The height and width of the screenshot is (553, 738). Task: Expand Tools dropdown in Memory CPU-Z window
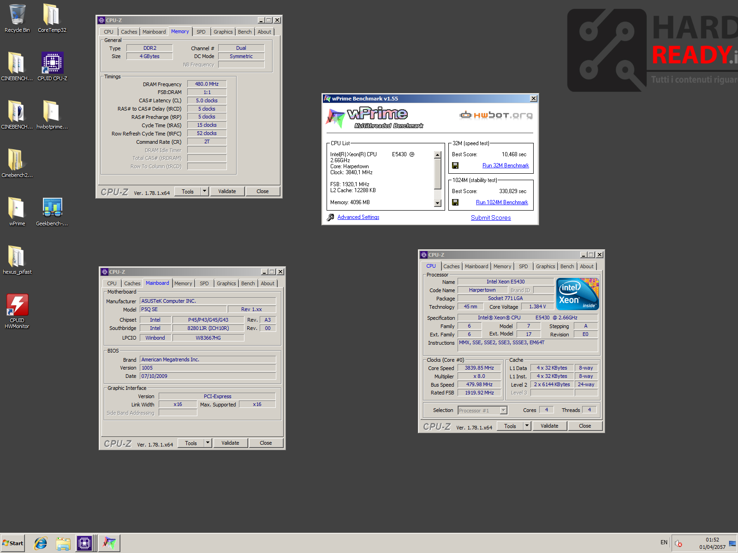[x=205, y=191]
